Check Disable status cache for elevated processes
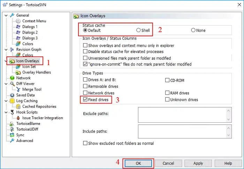 tap(85, 51)
